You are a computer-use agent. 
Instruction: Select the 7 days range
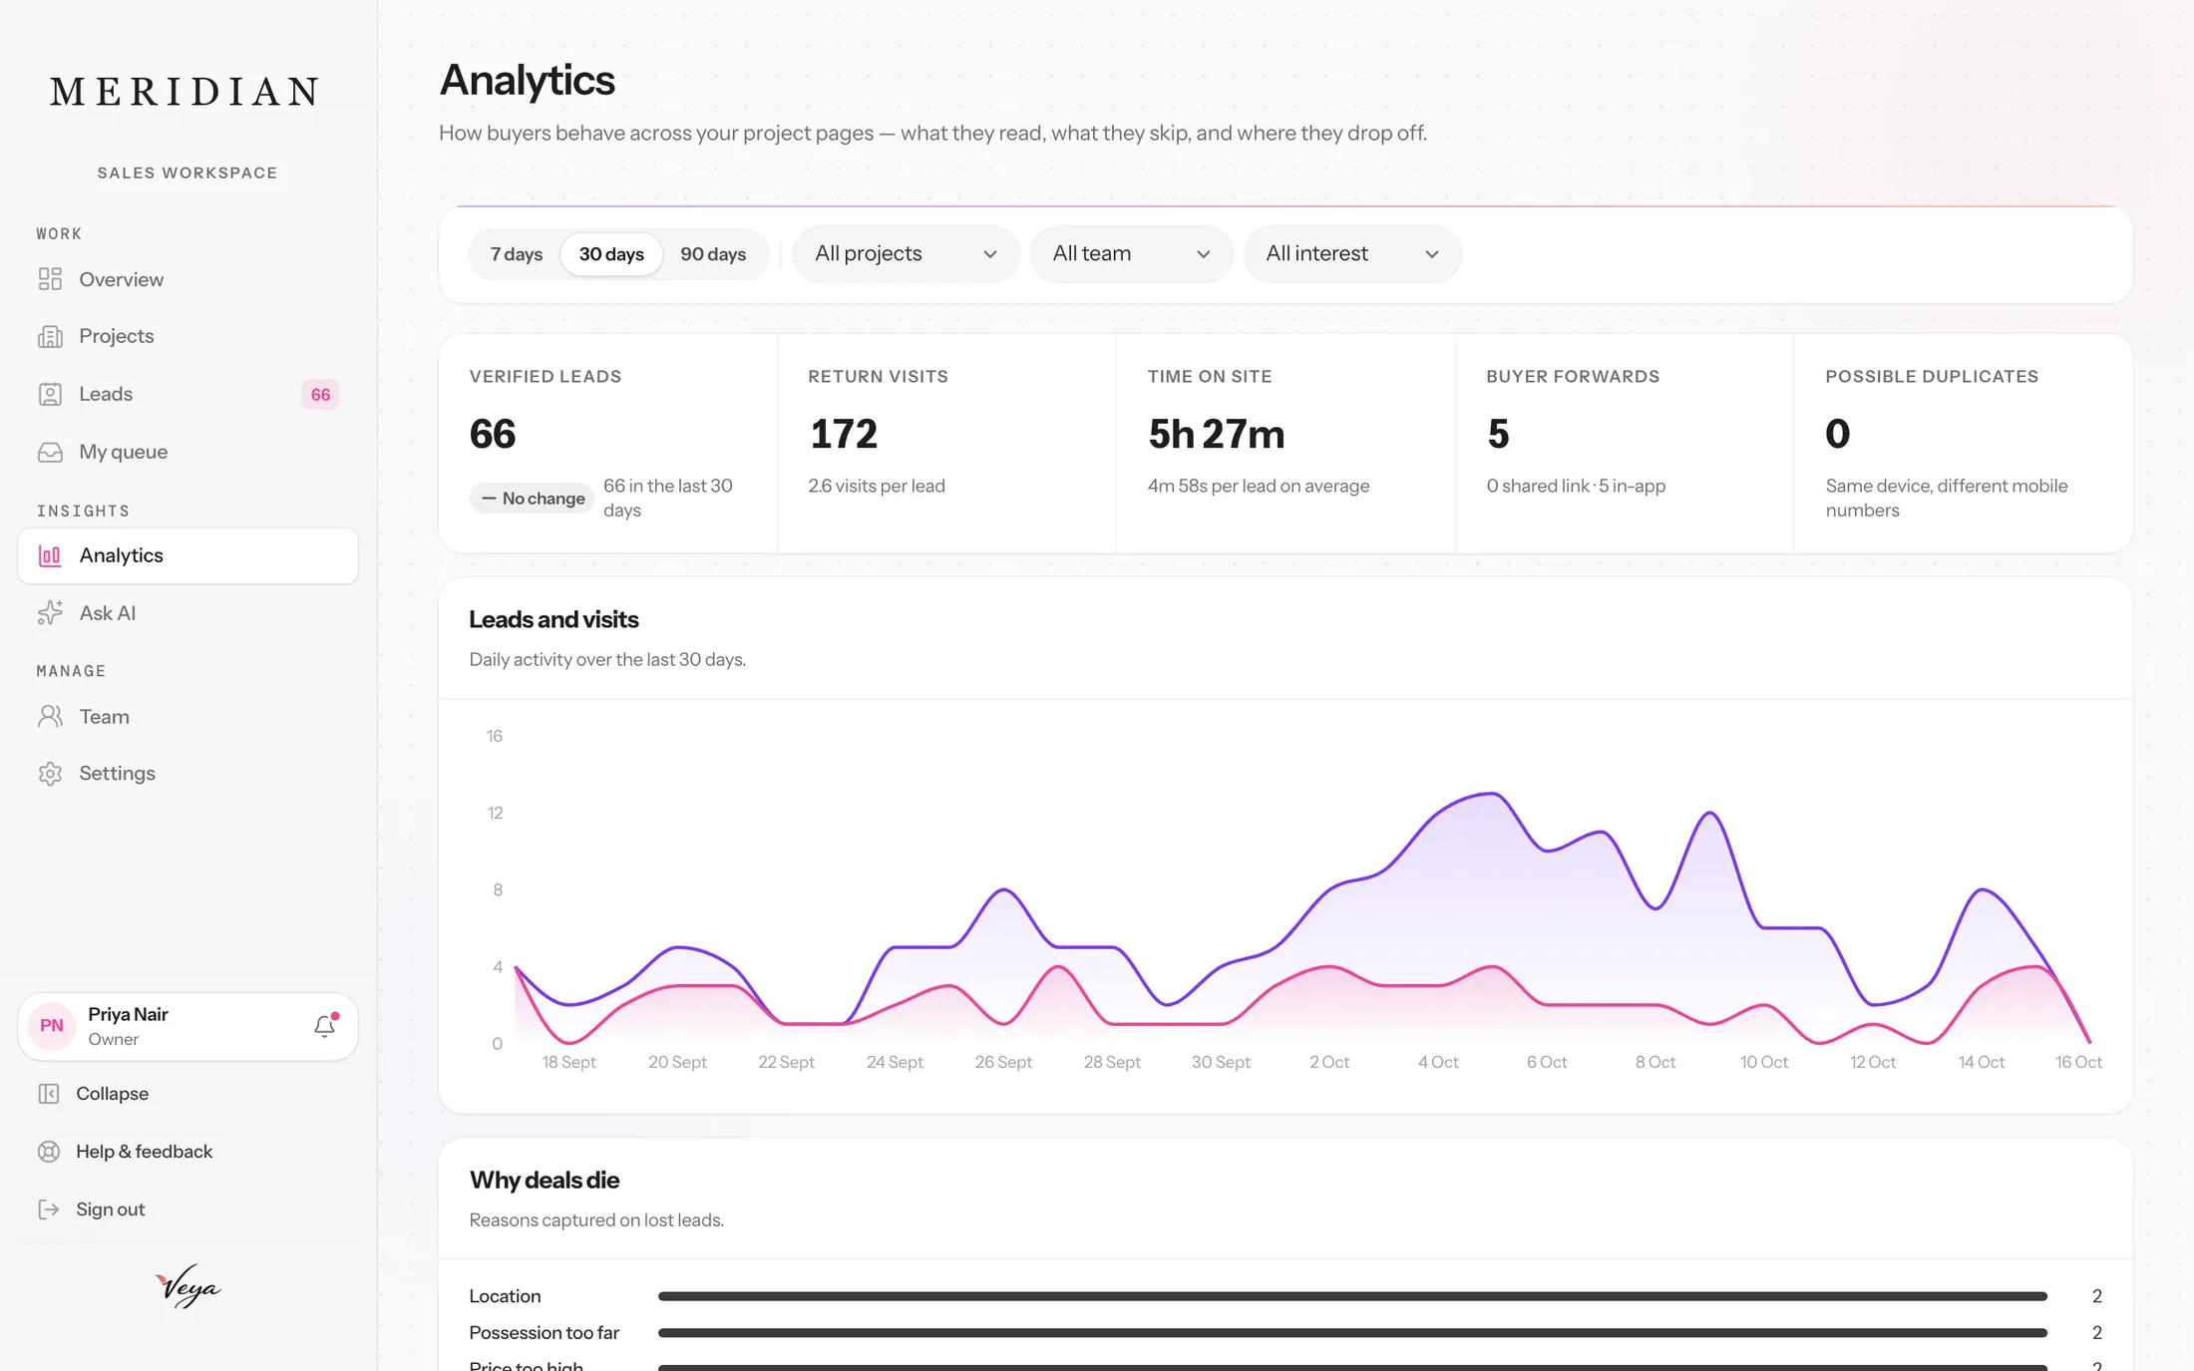[x=517, y=254]
